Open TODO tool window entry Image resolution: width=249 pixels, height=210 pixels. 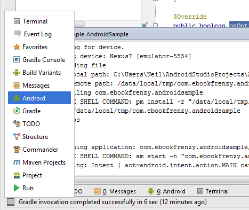39,124
